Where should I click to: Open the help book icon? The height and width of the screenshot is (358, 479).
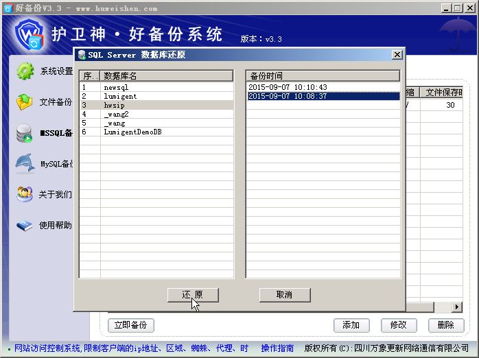(25, 225)
